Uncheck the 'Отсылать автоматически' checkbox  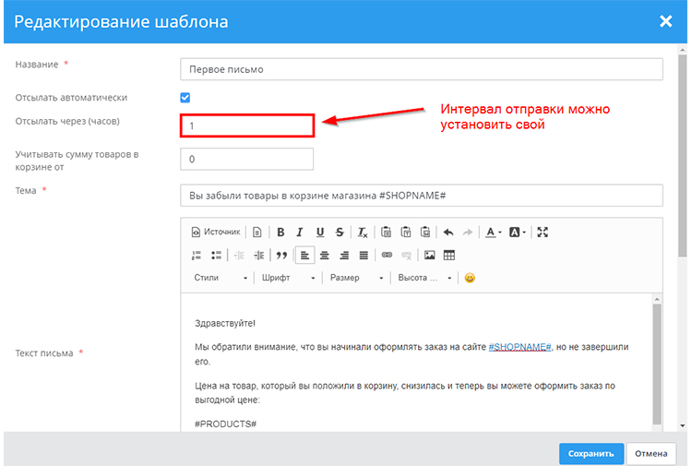coord(185,97)
